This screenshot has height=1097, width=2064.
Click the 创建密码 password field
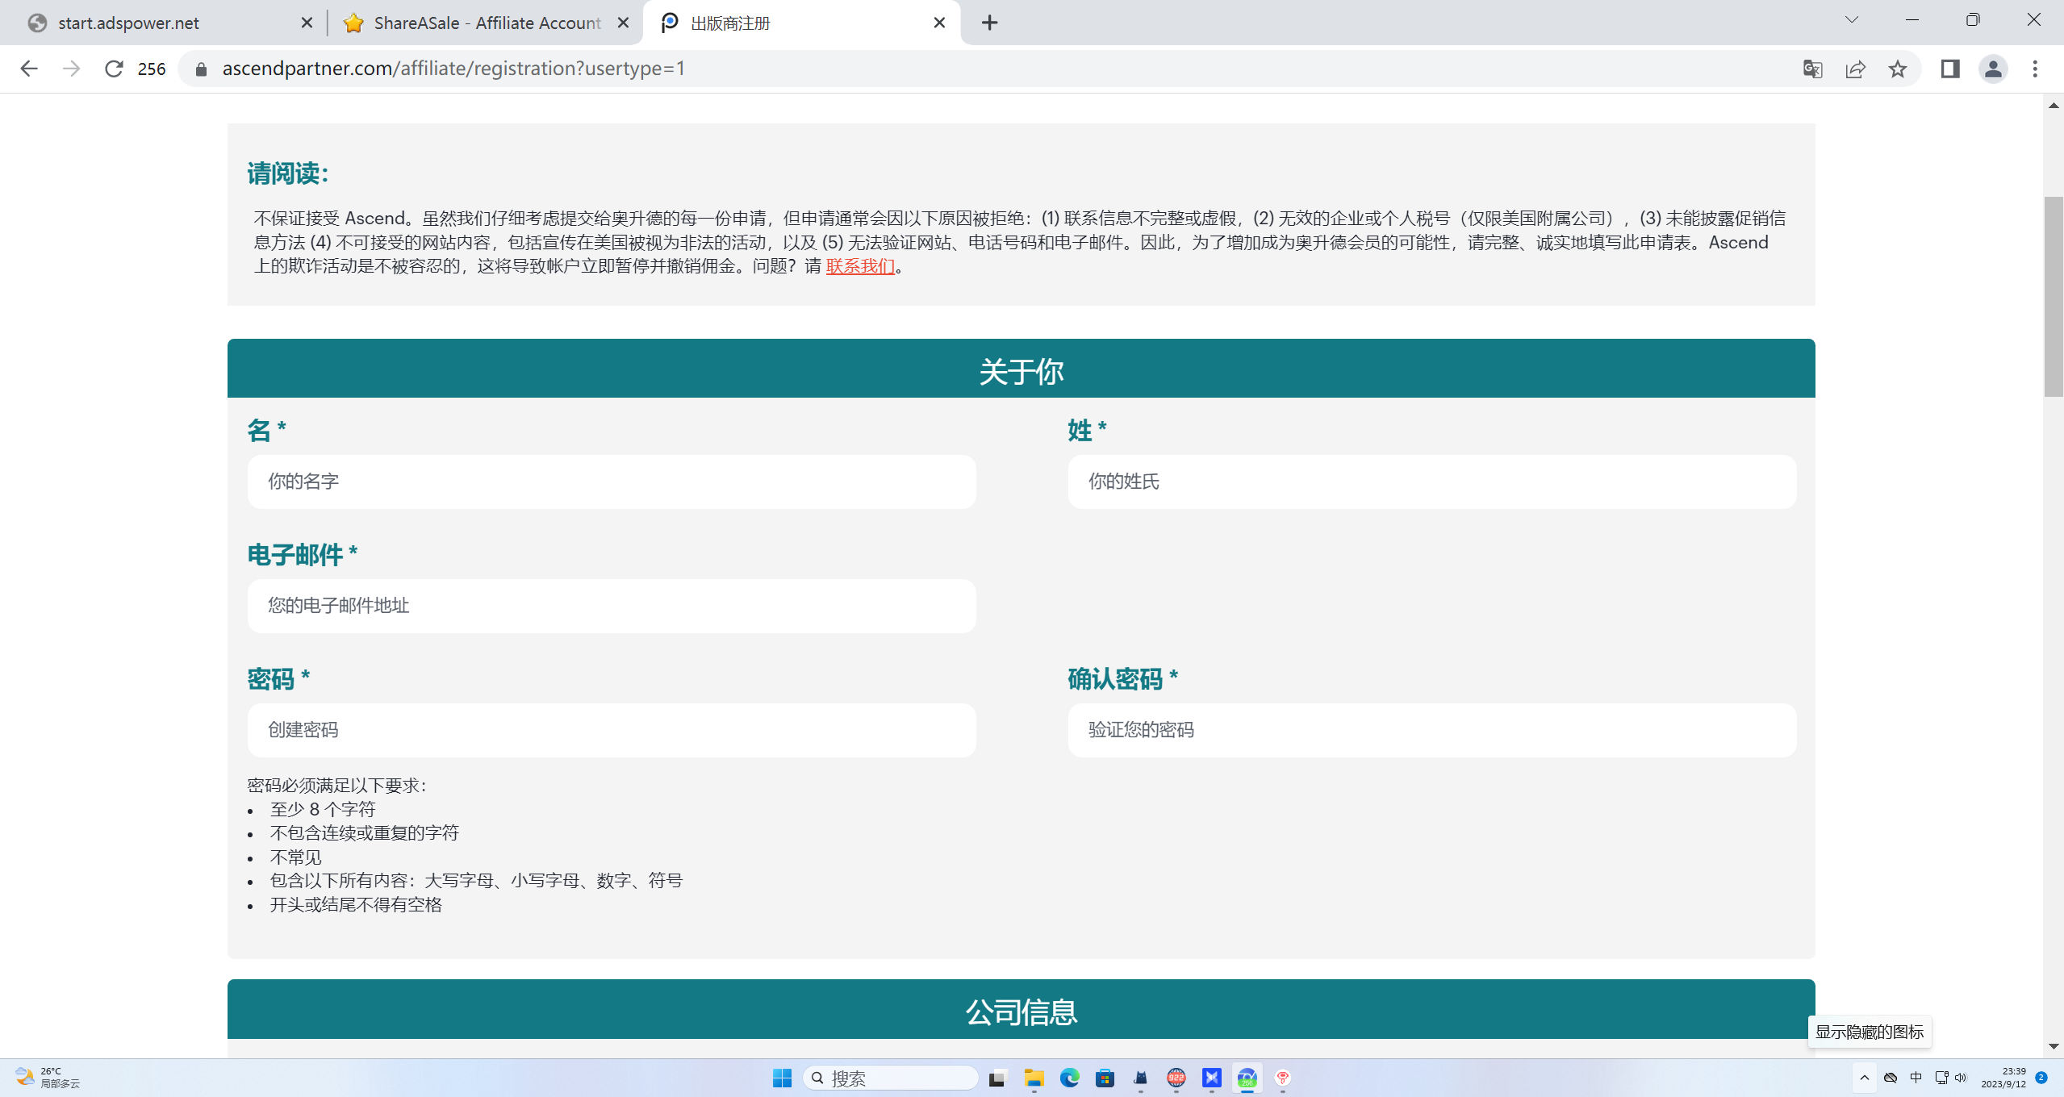611,730
